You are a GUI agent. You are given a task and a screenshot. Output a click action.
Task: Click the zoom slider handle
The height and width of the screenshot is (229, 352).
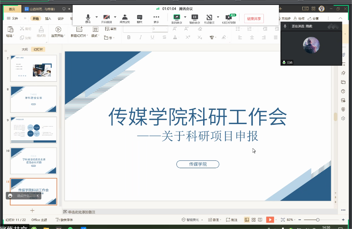click(318, 220)
